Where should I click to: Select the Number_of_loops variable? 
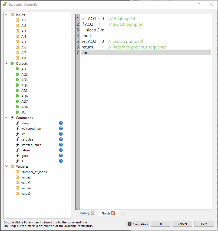click(x=34, y=172)
